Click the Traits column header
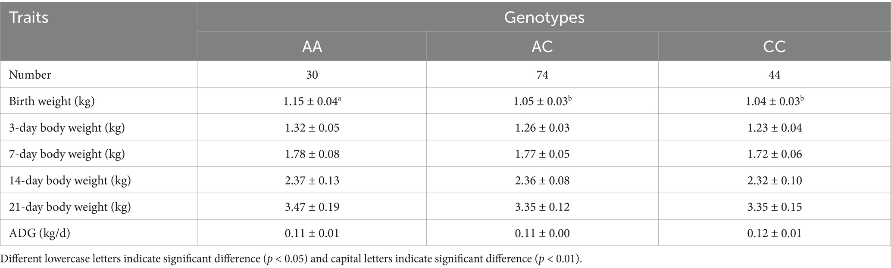Screen dimensions: 891x268 29,18
